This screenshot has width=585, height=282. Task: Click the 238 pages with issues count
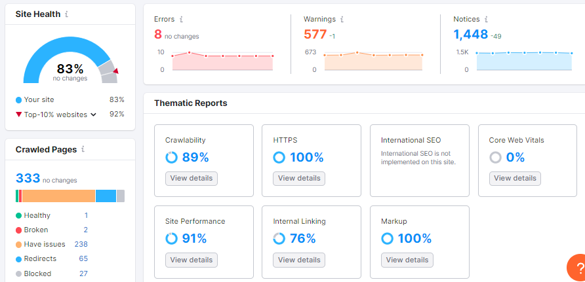81,244
